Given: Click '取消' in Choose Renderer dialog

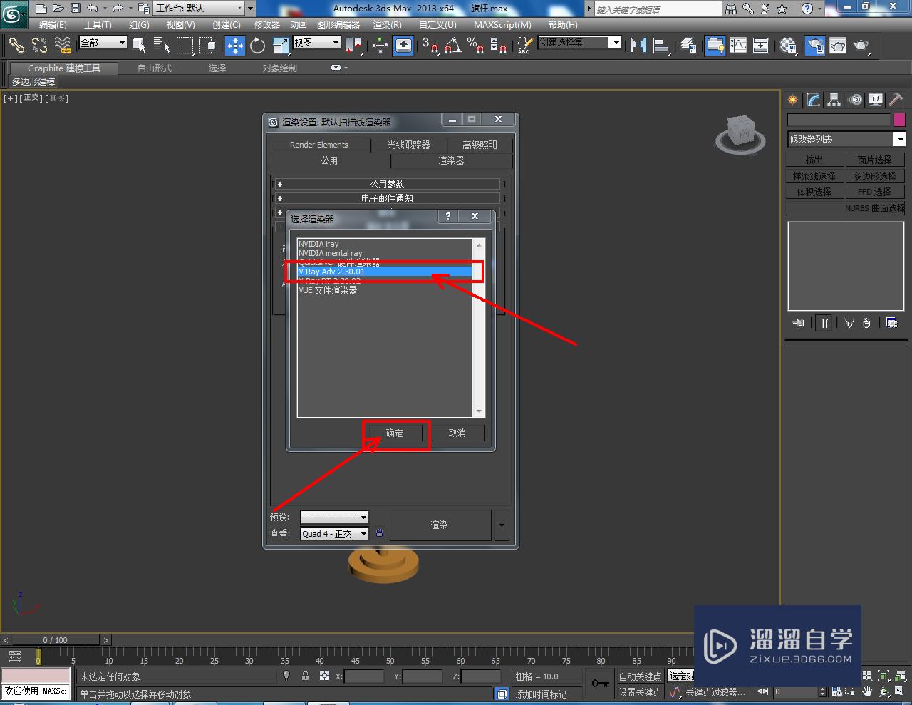Looking at the screenshot, I should click(x=457, y=433).
